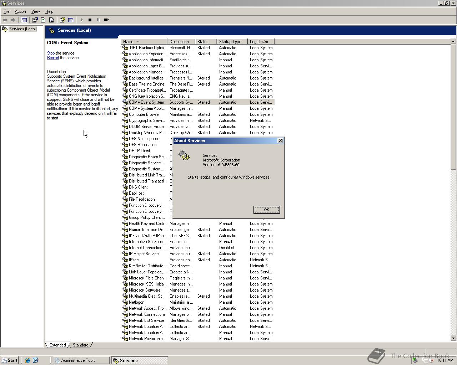Image resolution: width=457 pixels, height=365 pixels.
Task: Switch to the Standard tab
Action: click(x=81, y=345)
